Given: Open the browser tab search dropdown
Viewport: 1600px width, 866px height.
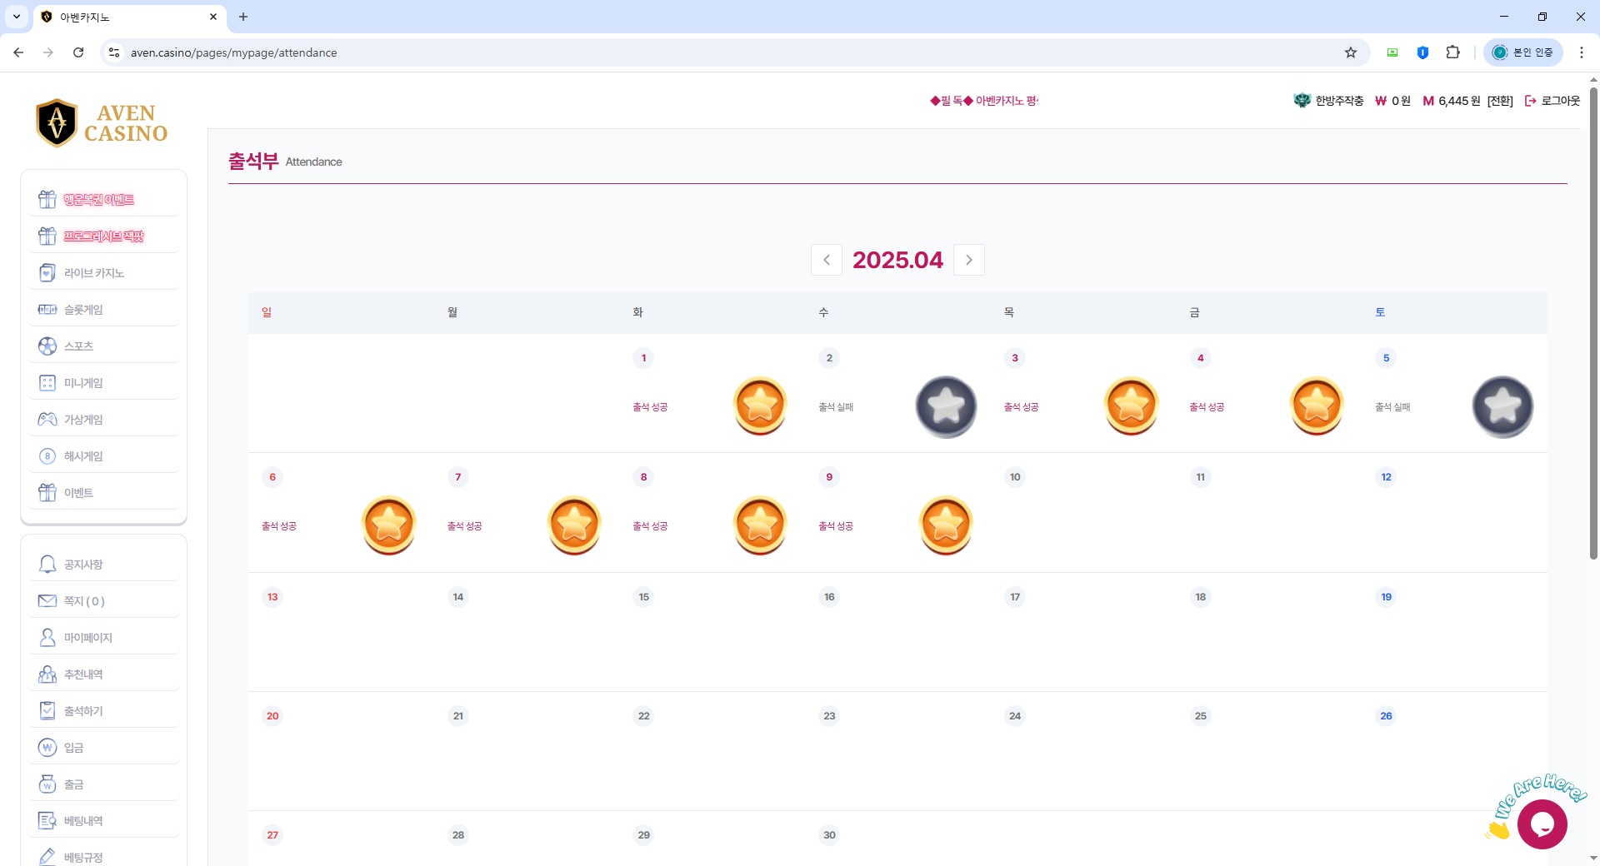Looking at the screenshot, I should pyautogui.click(x=17, y=17).
